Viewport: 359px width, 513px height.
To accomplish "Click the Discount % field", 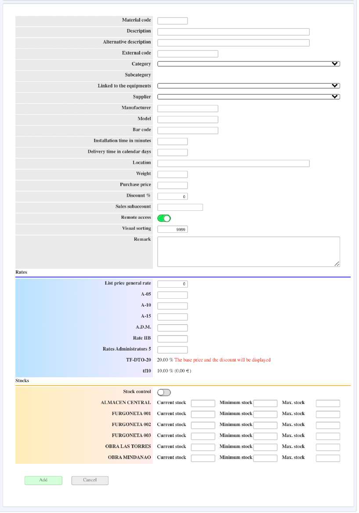I will click(x=172, y=196).
